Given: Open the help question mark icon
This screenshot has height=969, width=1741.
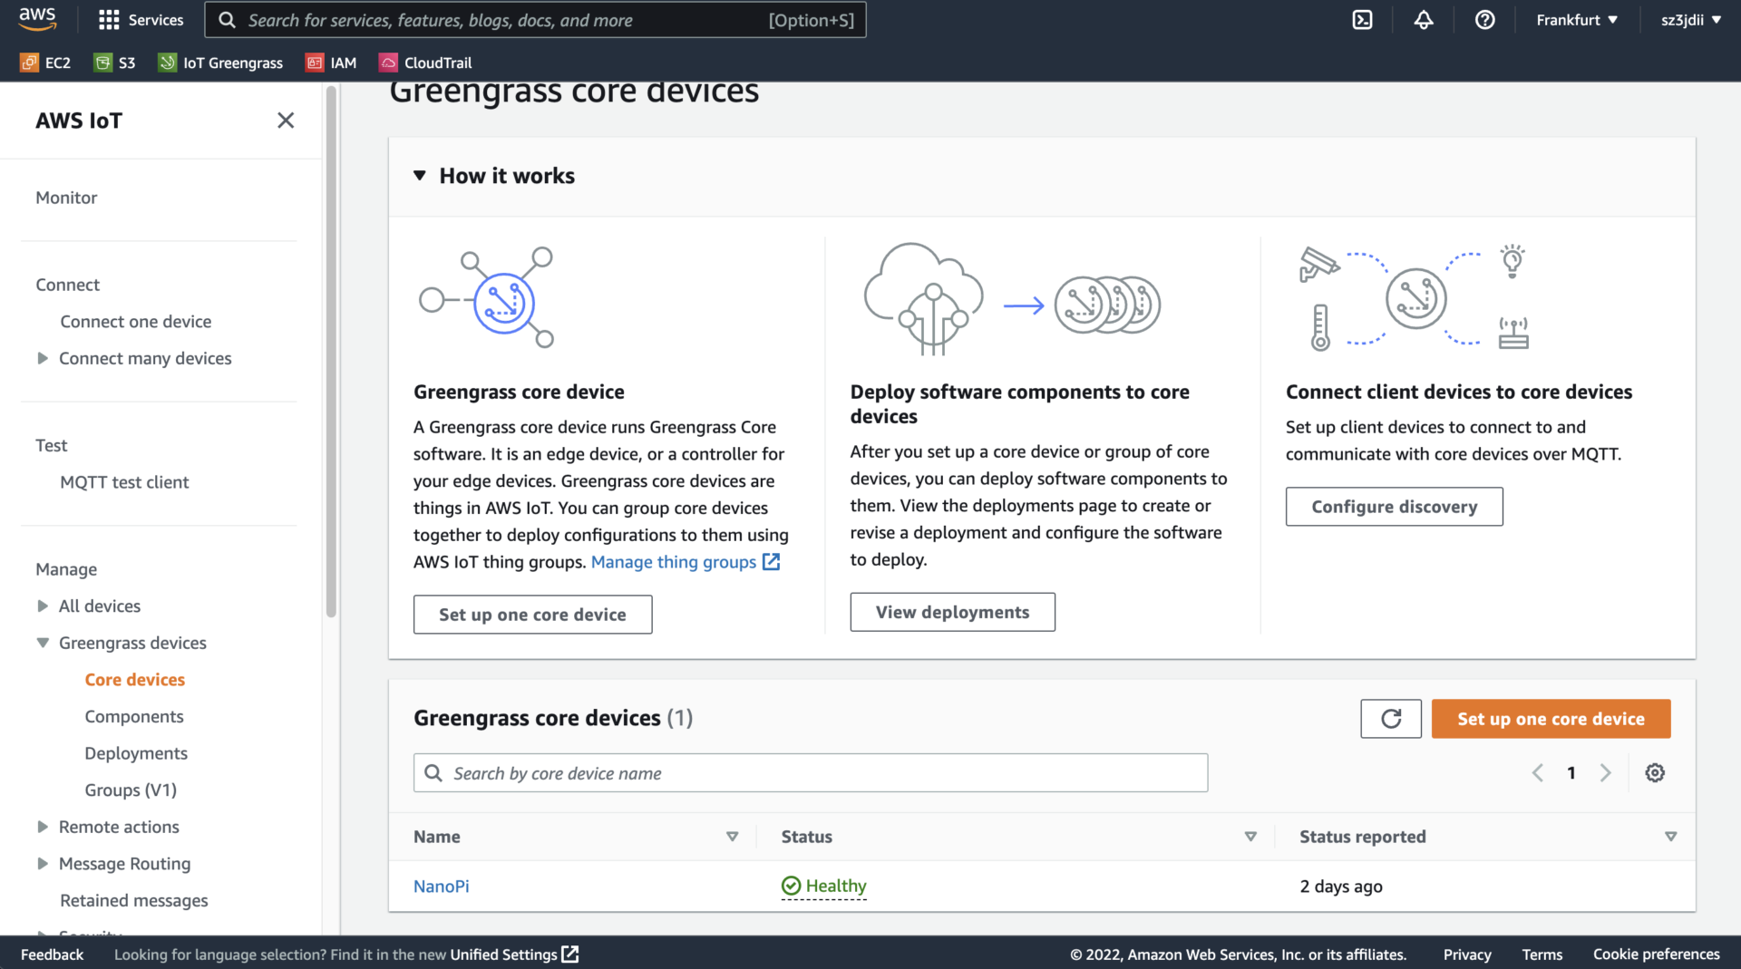Looking at the screenshot, I should point(1484,19).
